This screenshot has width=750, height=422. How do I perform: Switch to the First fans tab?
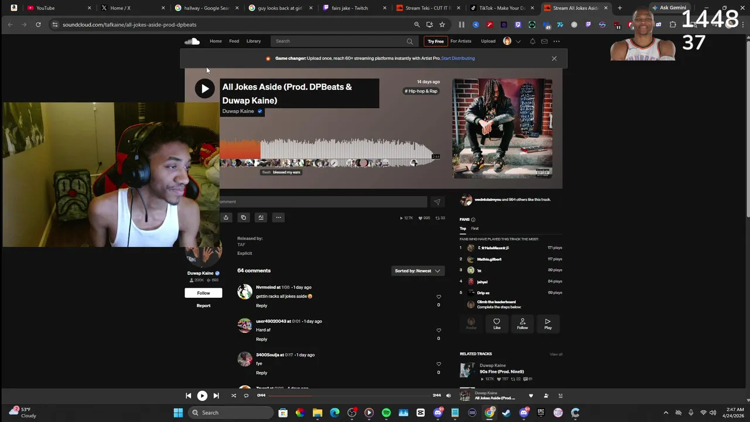pyautogui.click(x=475, y=229)
